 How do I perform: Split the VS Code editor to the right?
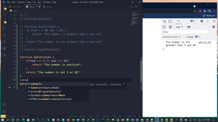point(136,7)
